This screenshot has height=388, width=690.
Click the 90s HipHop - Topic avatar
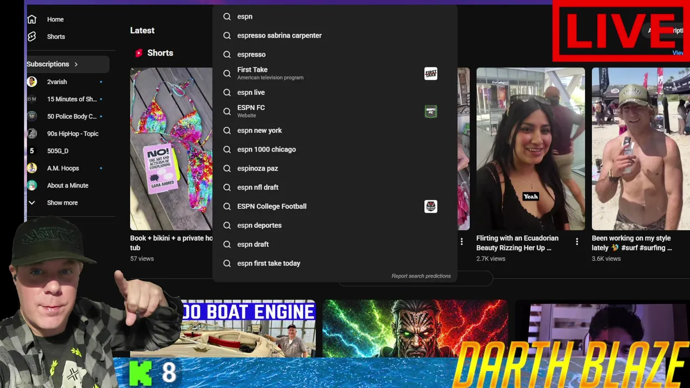(x=32, y=134)
